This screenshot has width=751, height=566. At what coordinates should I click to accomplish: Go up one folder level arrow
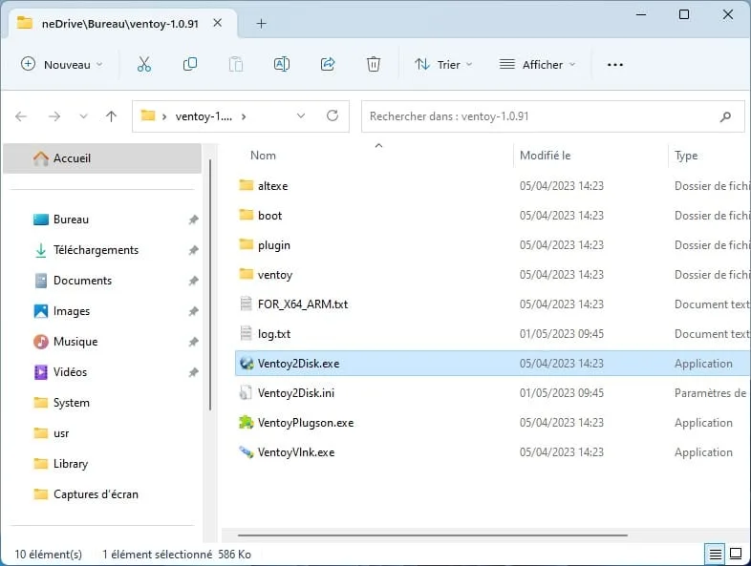point(111,116)
